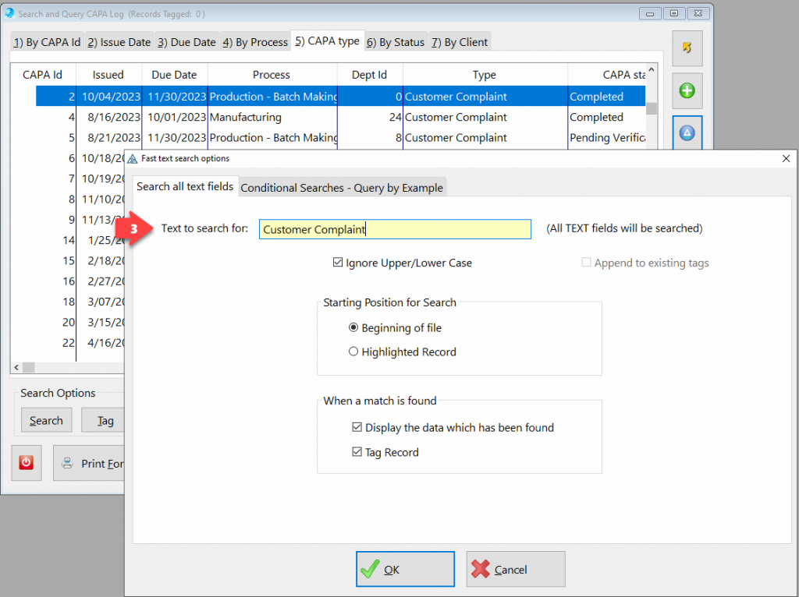Select the Manufacturing row with CAPA Id 4
Screen dimensions: 799x597
click(245, 118)
